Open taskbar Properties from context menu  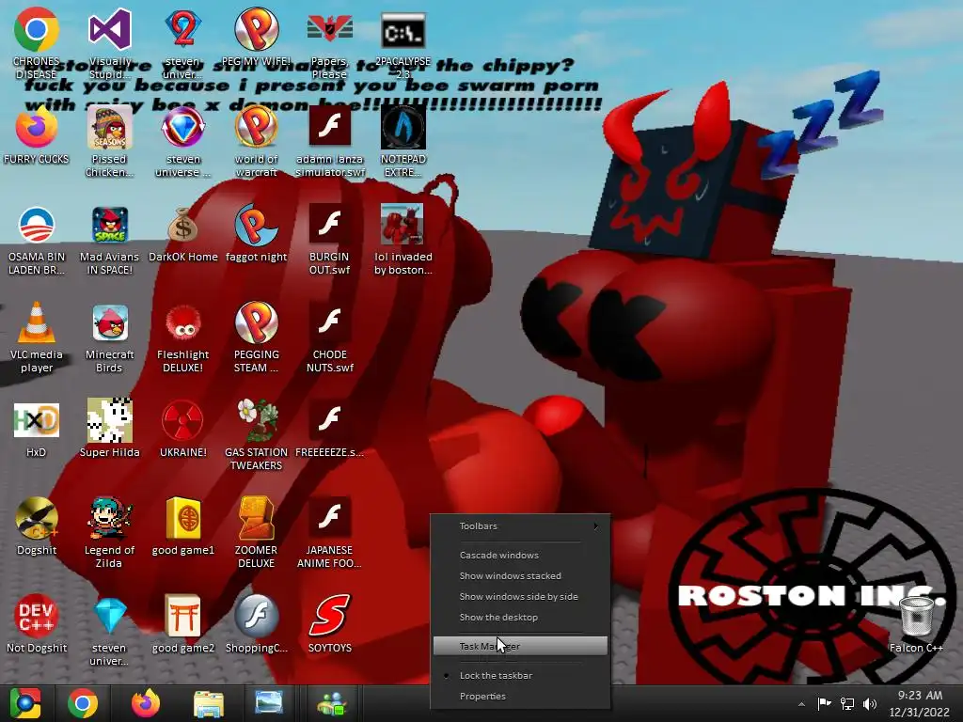tap(520, 697)
